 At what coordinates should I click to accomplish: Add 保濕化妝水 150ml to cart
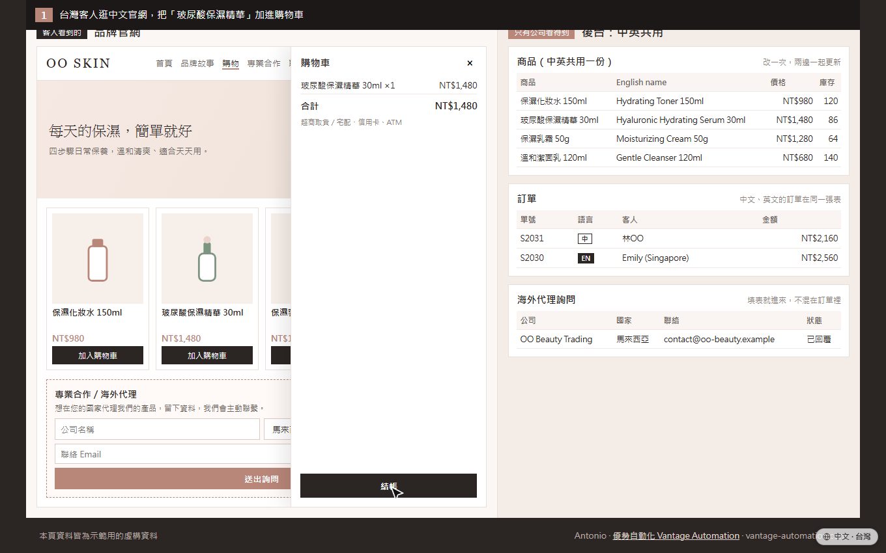98,355
